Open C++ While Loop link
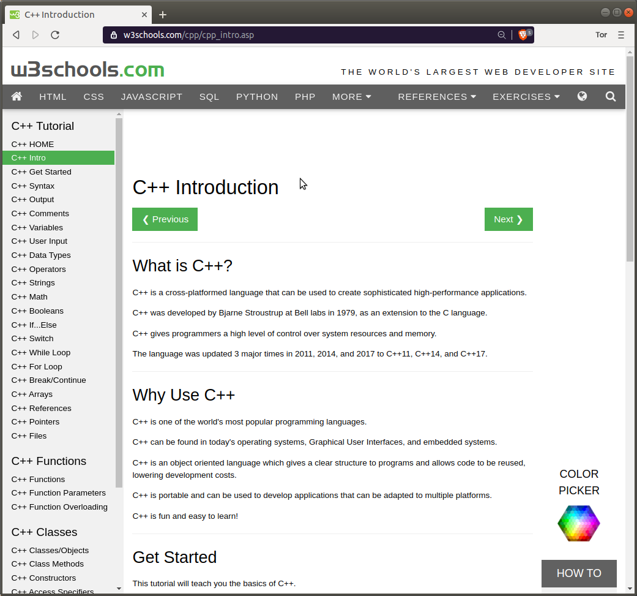637x596 pixels. (41, 352)
